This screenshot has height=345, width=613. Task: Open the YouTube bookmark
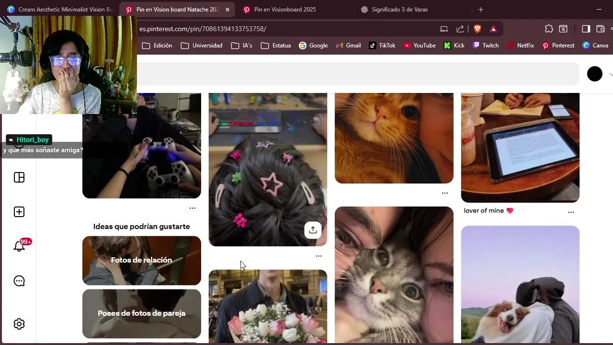[x=420, y=46]
